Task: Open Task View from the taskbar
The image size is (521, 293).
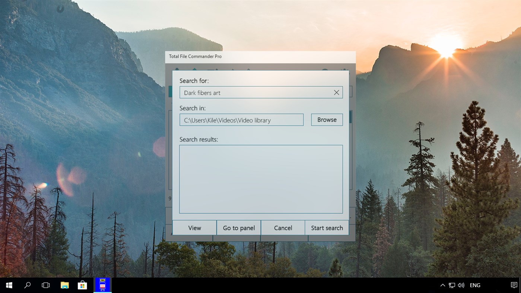Action: [45, 285]
